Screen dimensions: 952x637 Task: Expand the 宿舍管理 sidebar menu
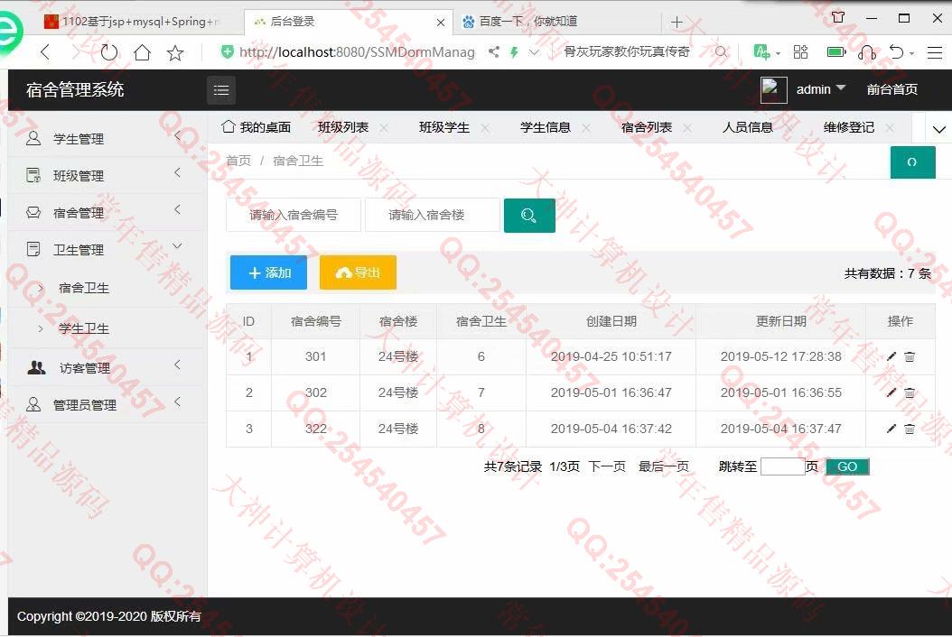[107, 213]
